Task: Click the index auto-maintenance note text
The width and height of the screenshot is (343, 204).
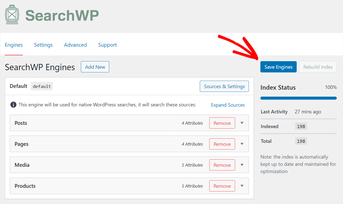Action: click(x=298, y=164)
